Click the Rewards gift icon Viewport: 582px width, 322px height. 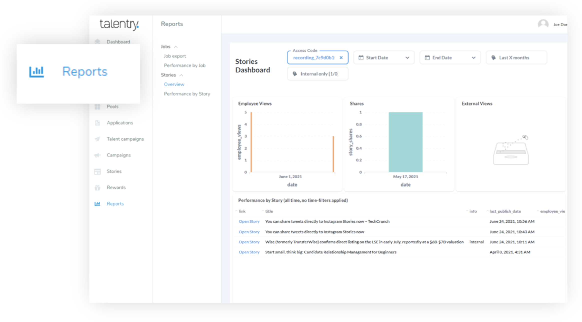(x=97, y=188)
